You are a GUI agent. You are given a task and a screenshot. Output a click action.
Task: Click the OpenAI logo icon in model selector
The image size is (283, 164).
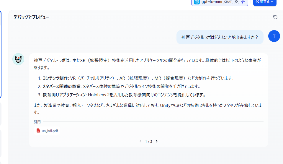(x=197, y=2)
